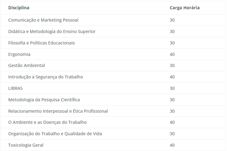Click Filosofia e Políticas Educacionais text
This screenshot has width=227, height=151.
coord(41,43)
